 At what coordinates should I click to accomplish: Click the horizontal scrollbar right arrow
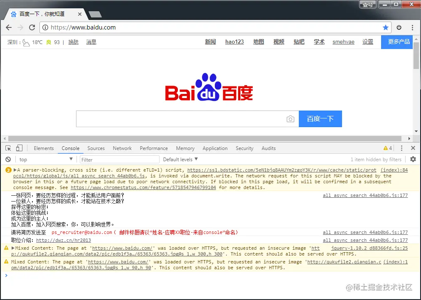click(409, 138)
